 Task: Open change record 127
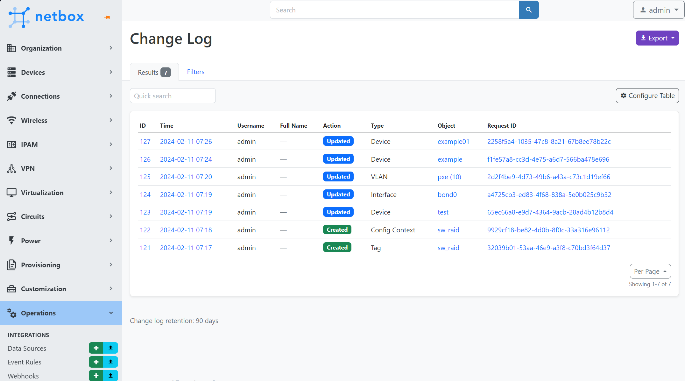click(145, 141)
